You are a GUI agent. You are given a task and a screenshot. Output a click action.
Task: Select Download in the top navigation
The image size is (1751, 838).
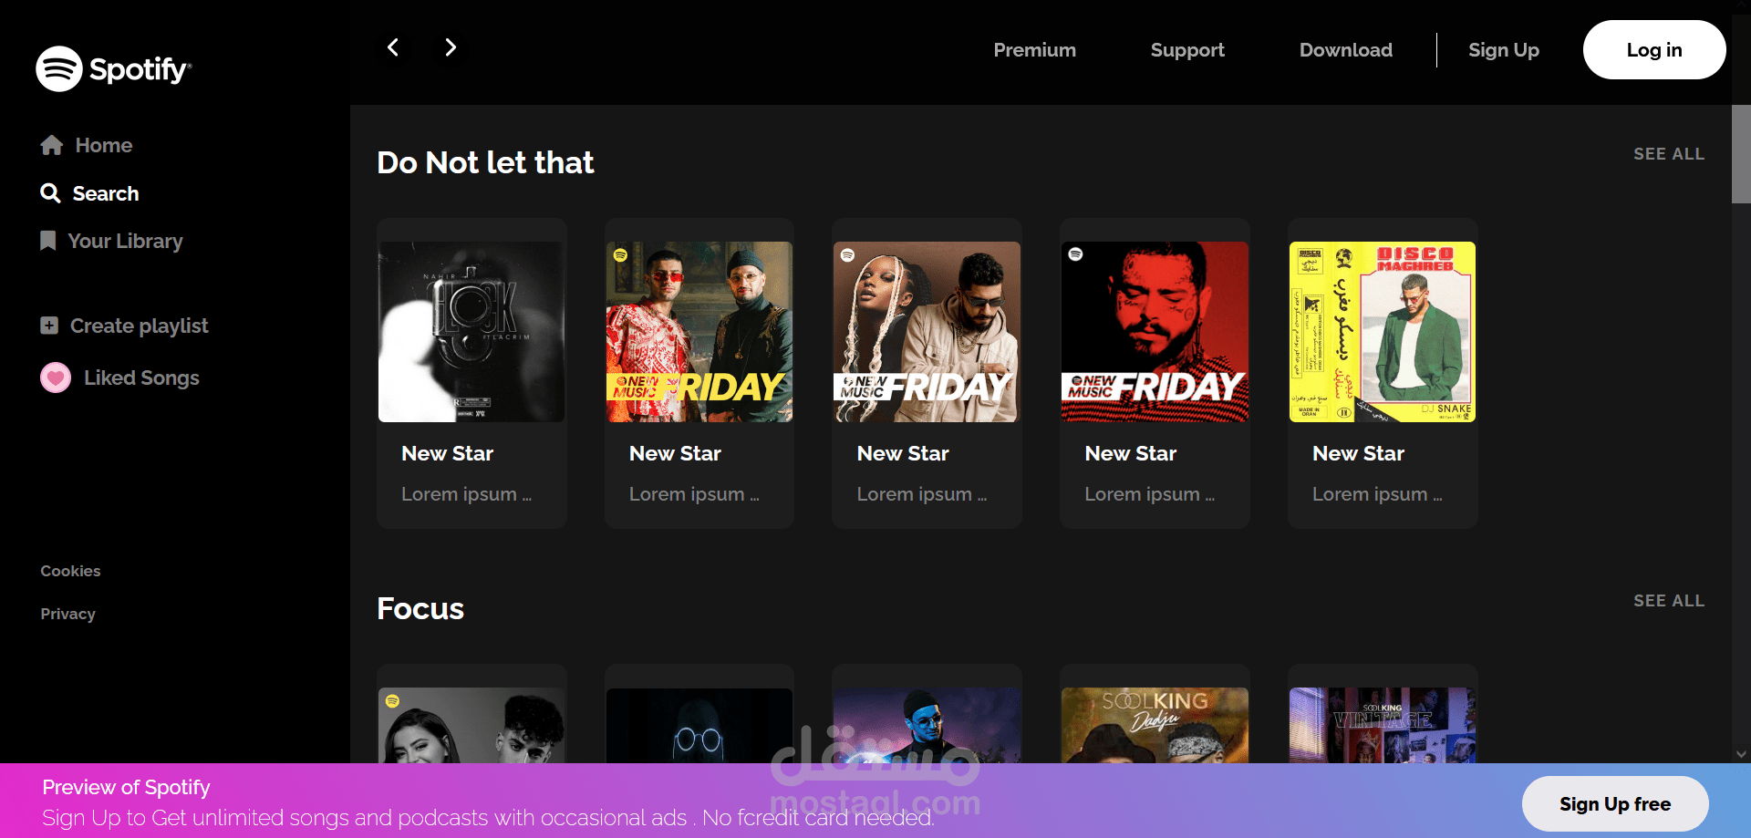(x=1346, y=50)
